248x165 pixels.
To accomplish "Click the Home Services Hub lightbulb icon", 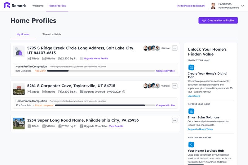I will [x=191, y=145].
